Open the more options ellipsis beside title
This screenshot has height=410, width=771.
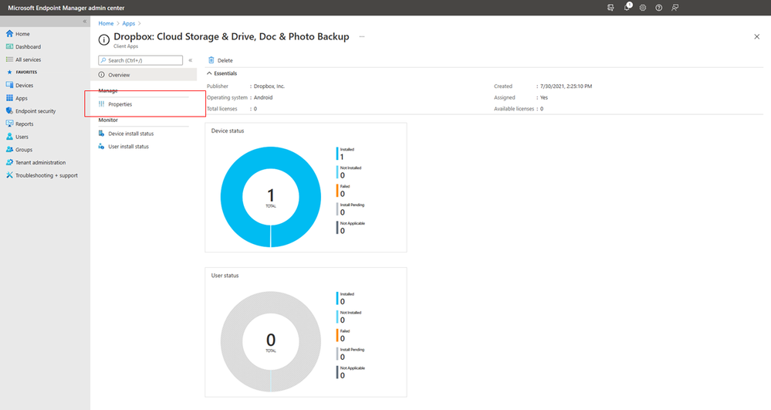pos(362,36)
